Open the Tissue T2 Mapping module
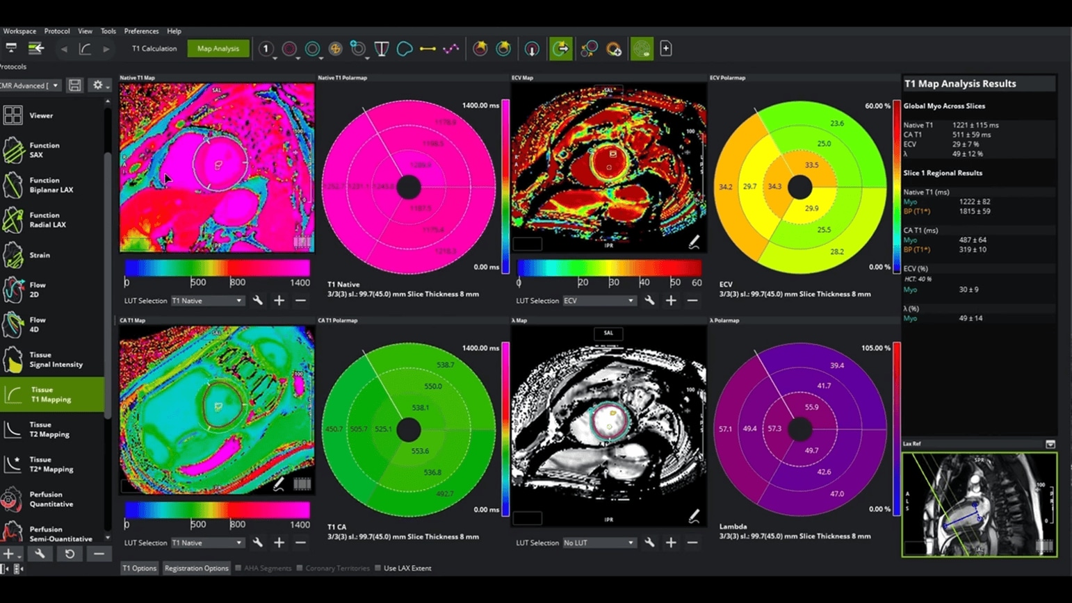Image resolution: width=1072 pixels, height=603 pixels. [x=52, y=429]
